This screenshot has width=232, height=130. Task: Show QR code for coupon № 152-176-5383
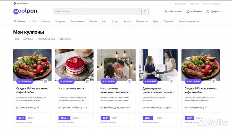pos(45,81)
